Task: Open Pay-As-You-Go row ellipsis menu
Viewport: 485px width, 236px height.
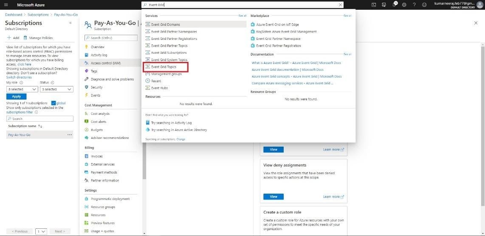Action: pos(70,135)
